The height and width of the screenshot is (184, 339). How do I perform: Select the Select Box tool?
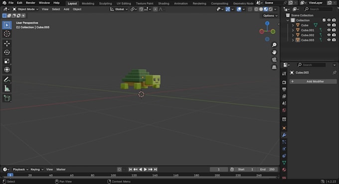7,25
